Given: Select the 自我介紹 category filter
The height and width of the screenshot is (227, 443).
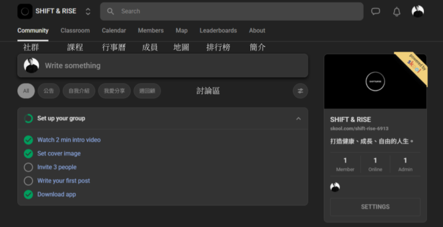Looking at the screenshot, I should click(x=79, y=91).
